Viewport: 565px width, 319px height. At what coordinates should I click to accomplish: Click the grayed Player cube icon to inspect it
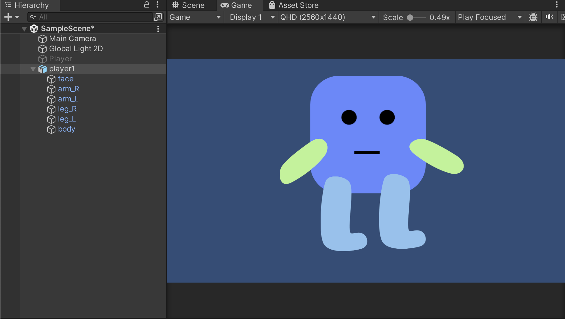pyautogui.click(x=42, y=59)
